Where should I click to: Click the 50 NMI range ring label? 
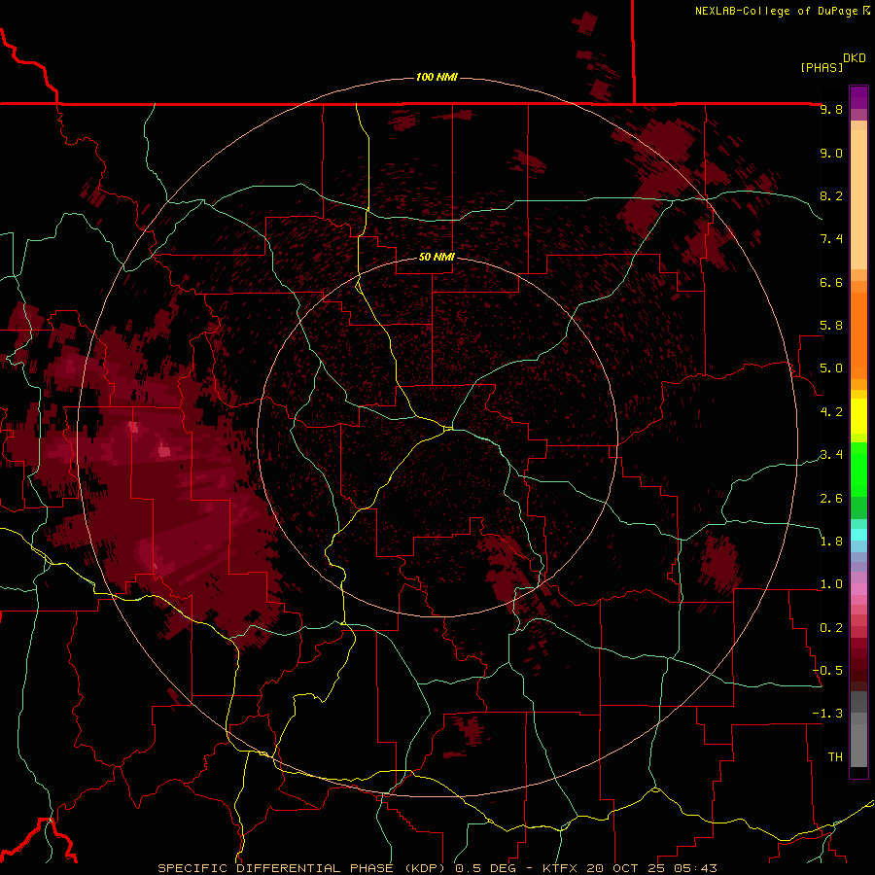[x=437, y=258]
